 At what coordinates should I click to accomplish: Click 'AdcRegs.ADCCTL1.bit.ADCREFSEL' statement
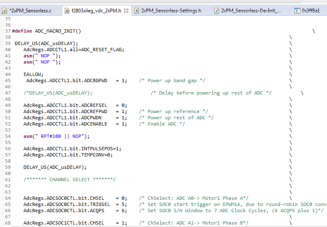[x=75, y=105]
